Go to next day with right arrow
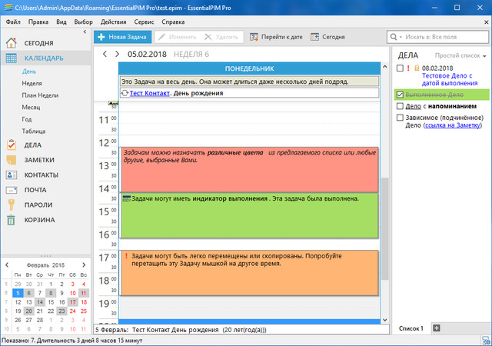This screenshot has height=346, width=492. click(x=117, y=54)
